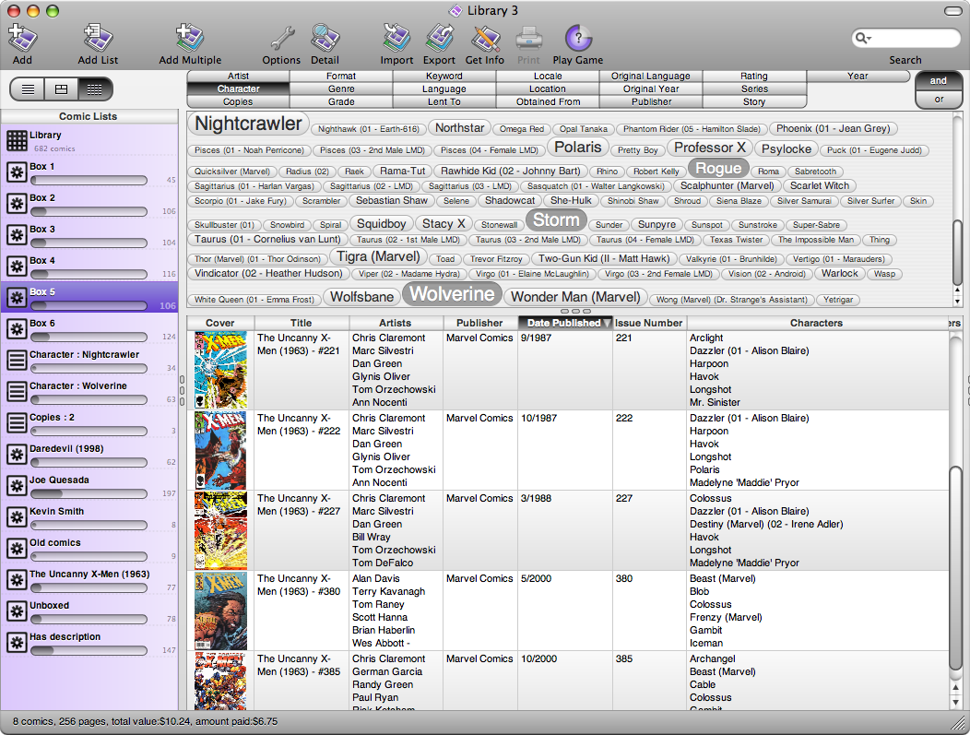The image size is (970, 735).
Task: Select Character : Wolverine list icon
Action: tap(17, 391)
